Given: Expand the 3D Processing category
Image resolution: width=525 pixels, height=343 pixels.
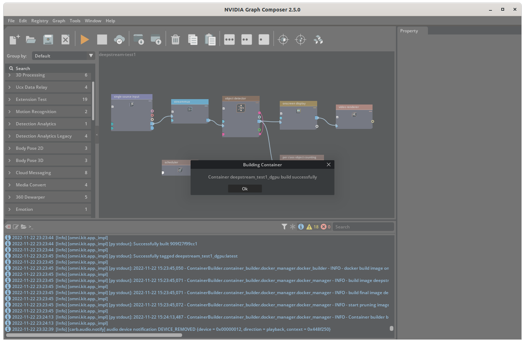Looking at the screenshot, I should (48, 75).
